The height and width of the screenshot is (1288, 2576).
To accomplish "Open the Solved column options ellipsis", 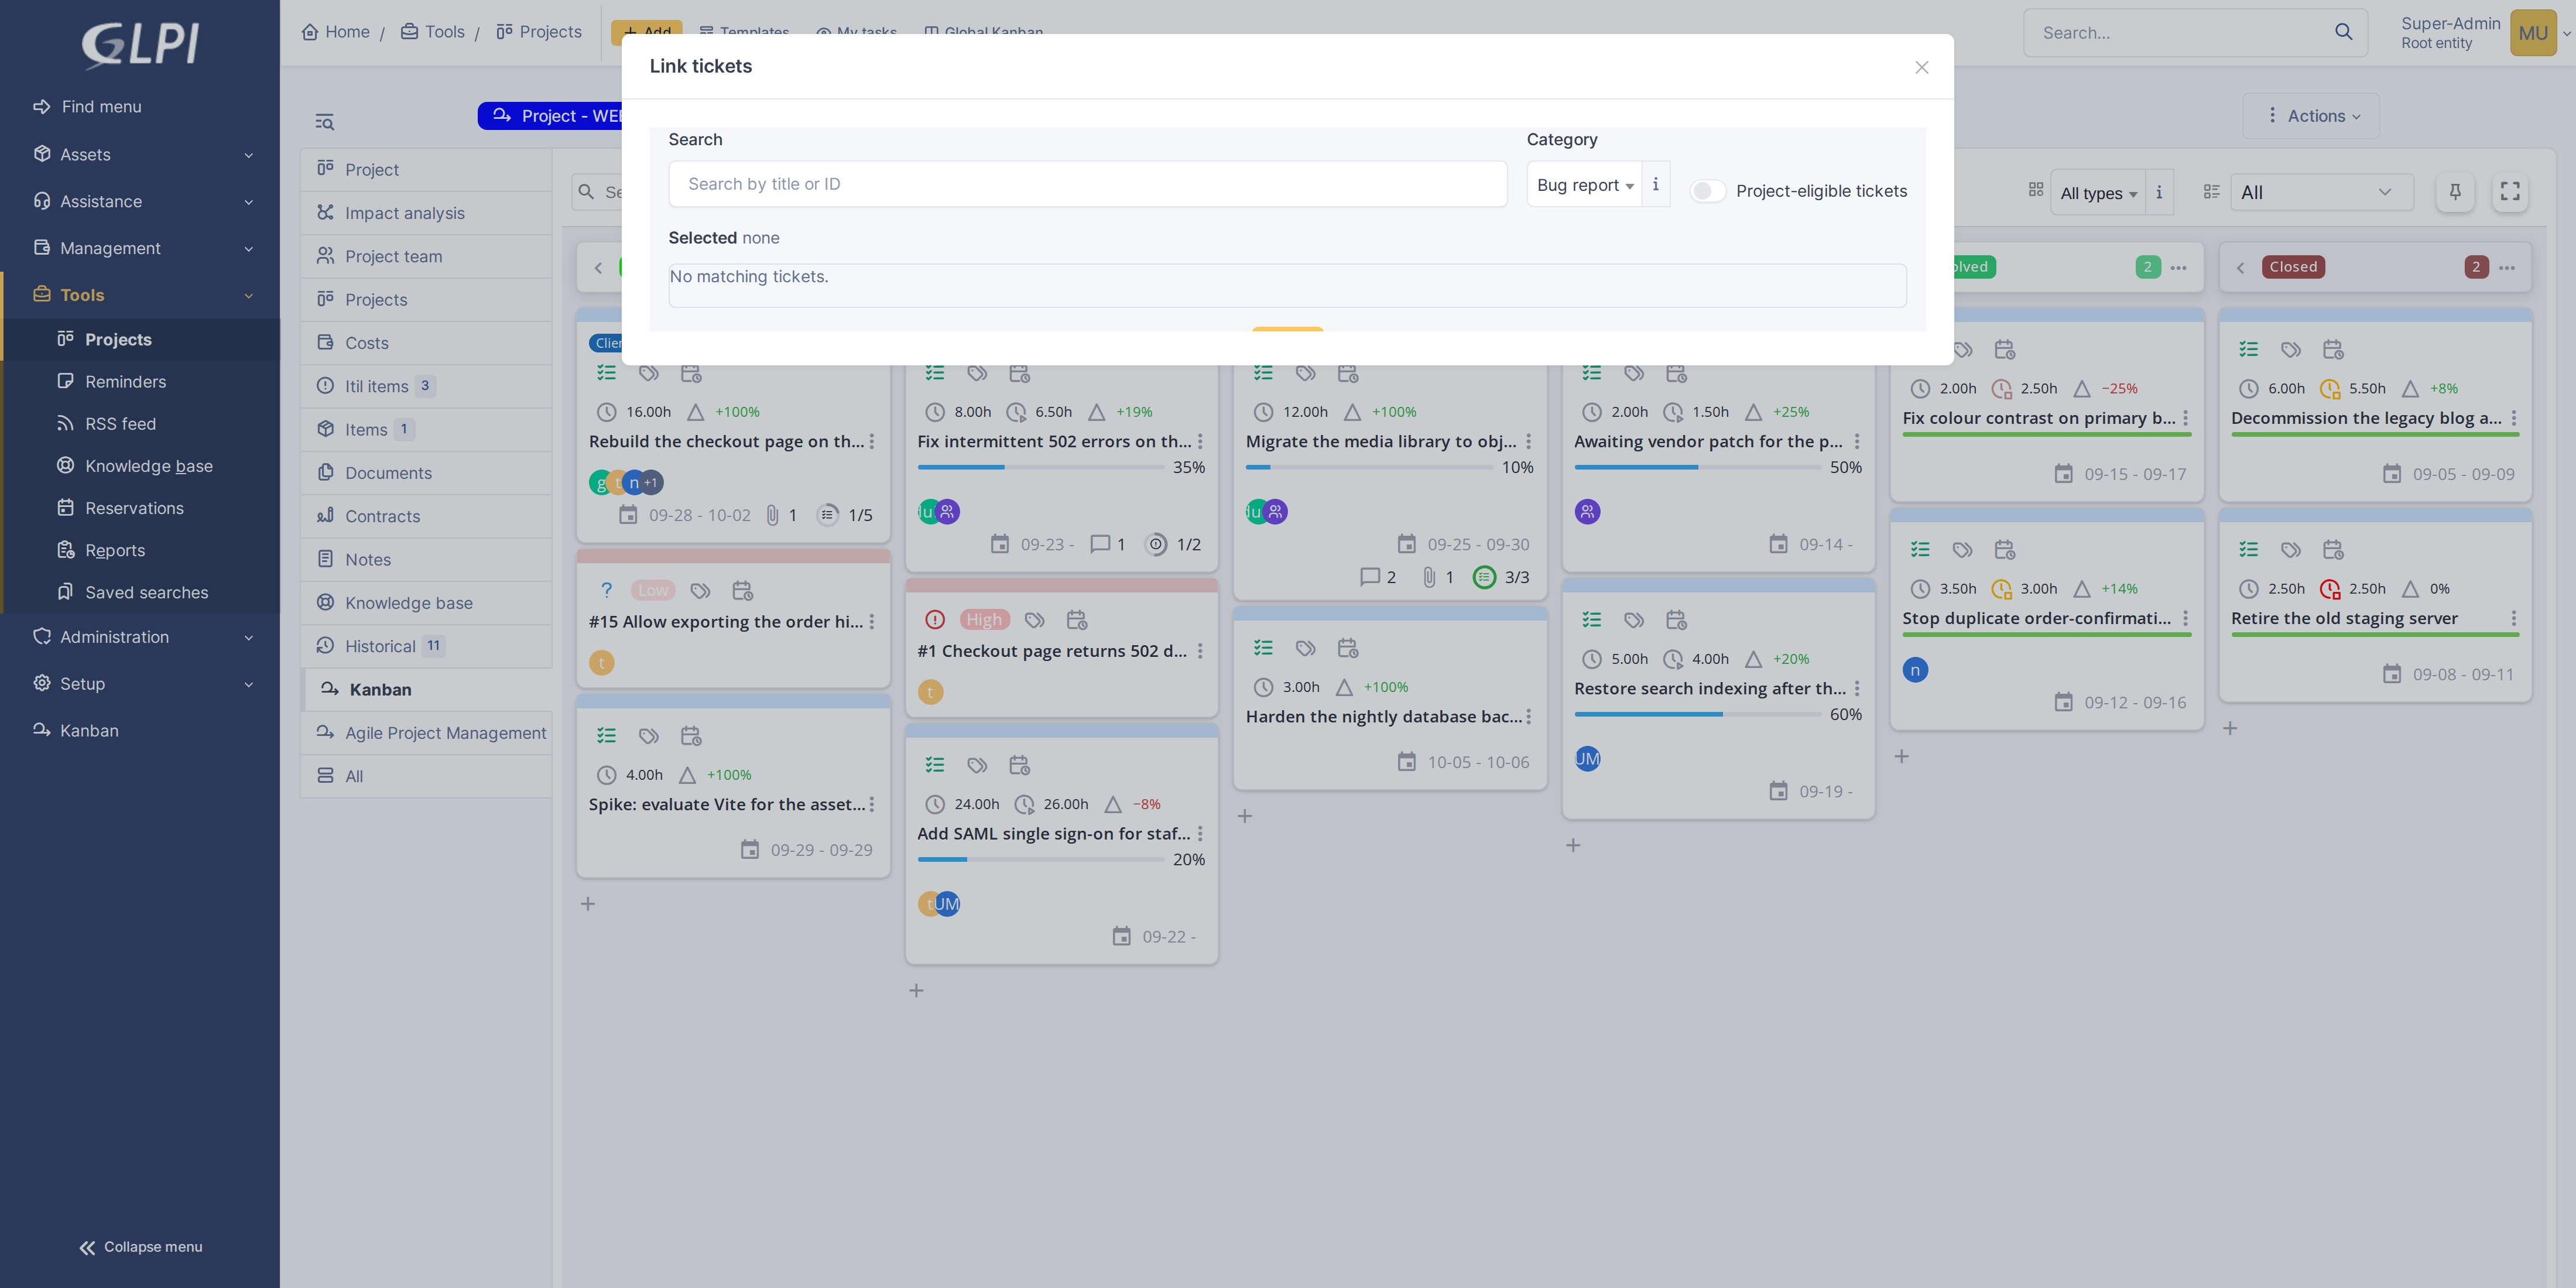I will (2179, 267).
